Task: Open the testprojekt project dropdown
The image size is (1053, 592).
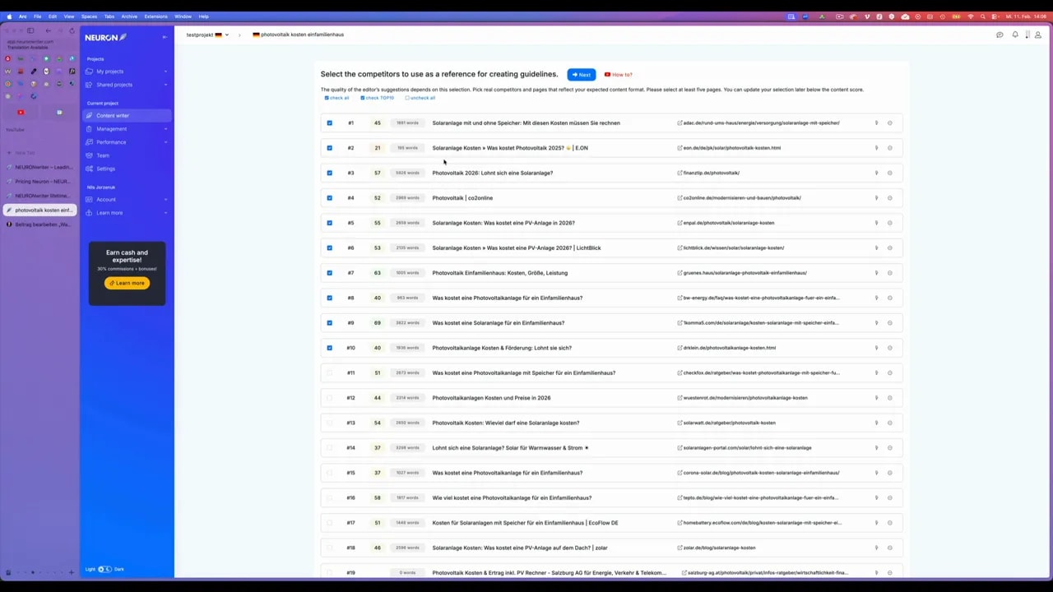Action: tap(207, 35)
